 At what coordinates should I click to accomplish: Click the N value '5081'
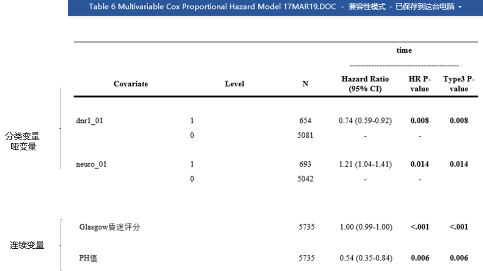pyautogui.click(x=305, y=135)
